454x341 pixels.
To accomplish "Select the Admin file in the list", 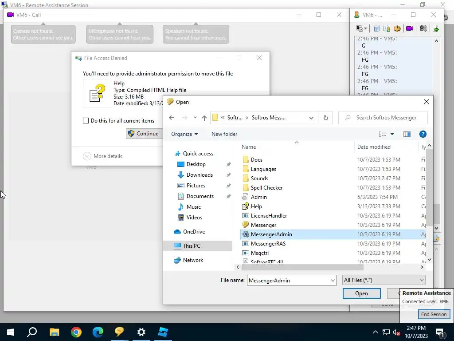I will (x=258, y=197).
